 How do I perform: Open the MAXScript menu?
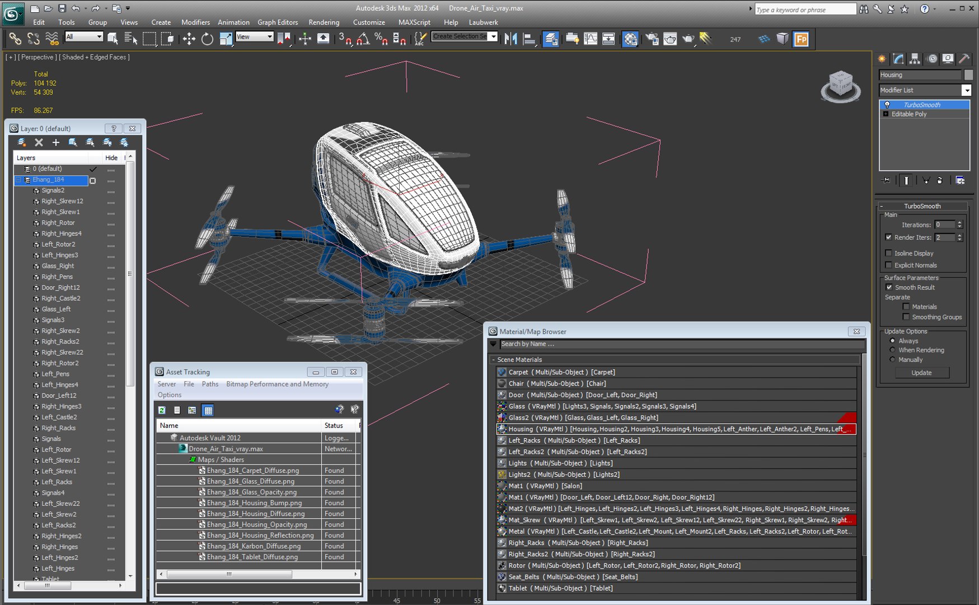(x=414, y=22)
